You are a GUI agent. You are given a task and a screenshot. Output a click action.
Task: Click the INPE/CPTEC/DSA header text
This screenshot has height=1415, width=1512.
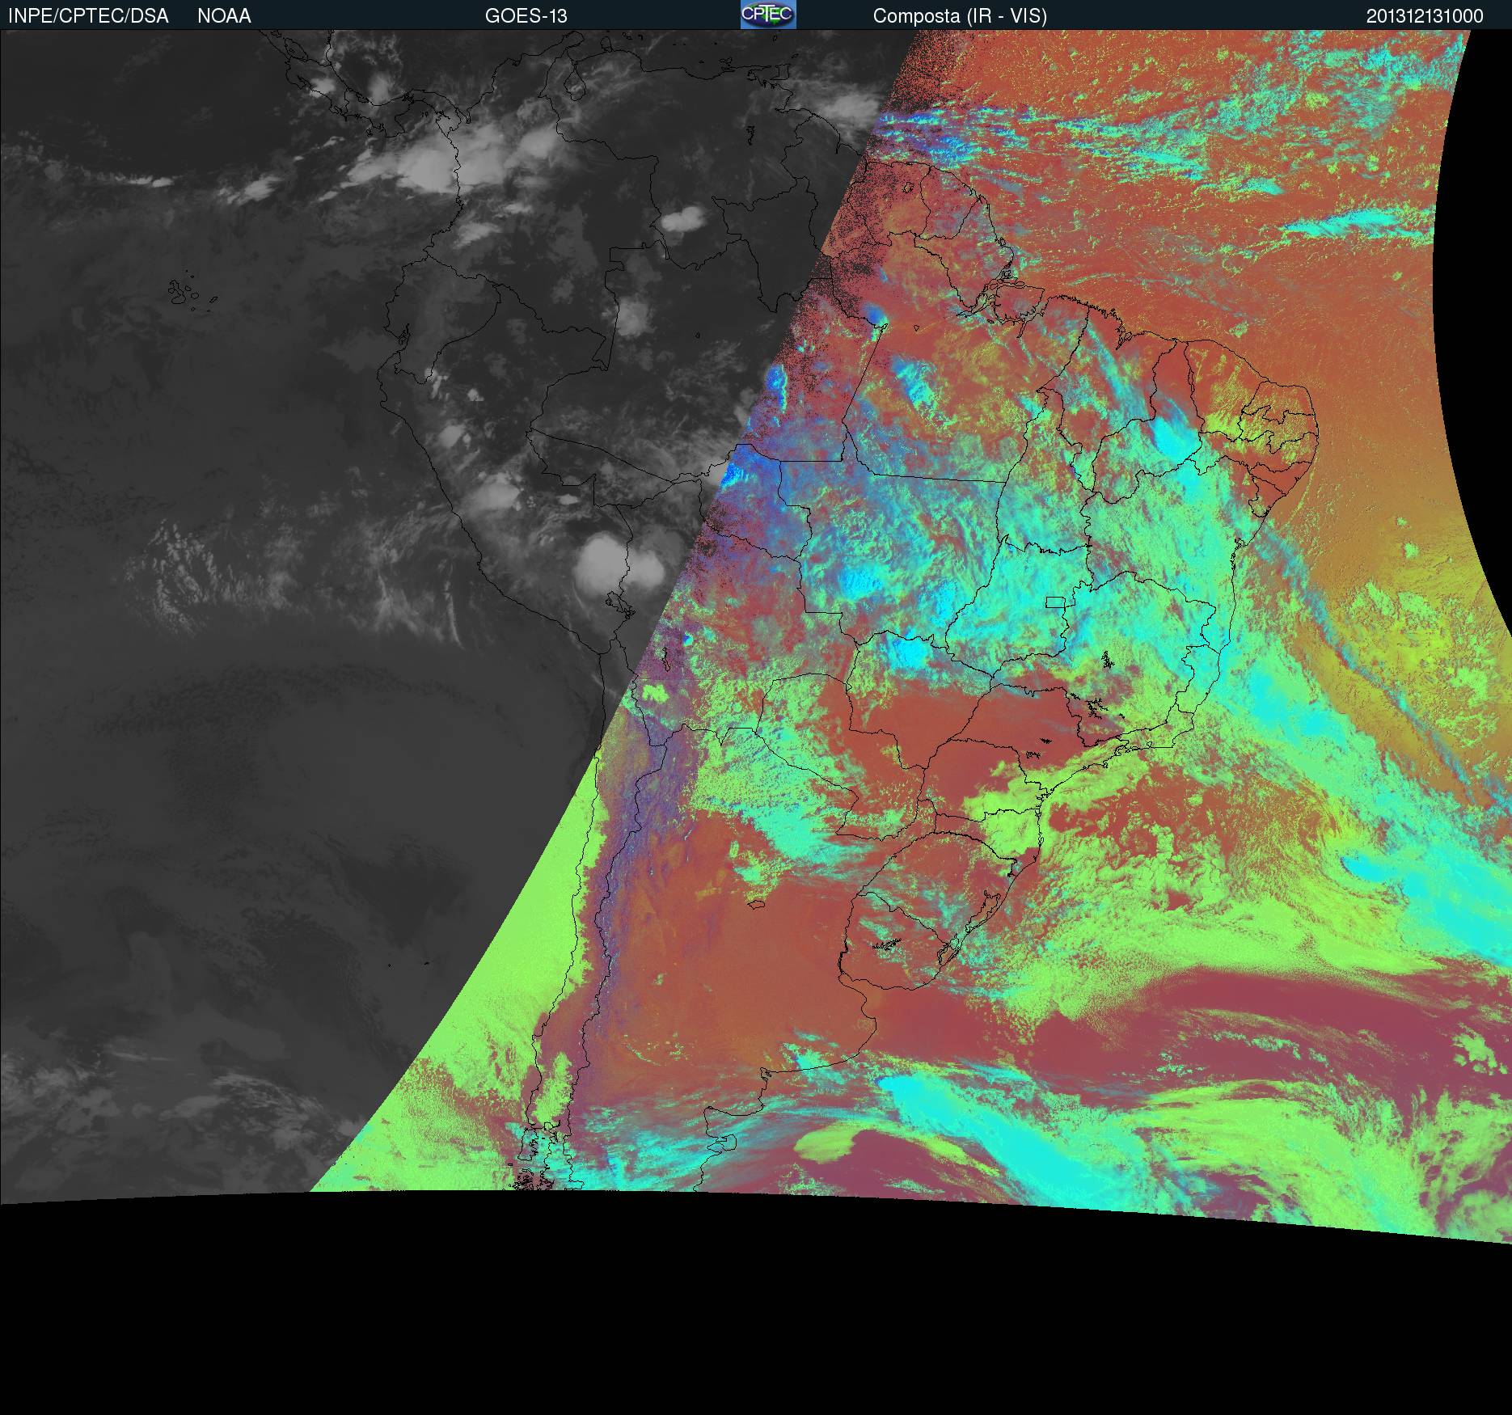tap(88, 16)
